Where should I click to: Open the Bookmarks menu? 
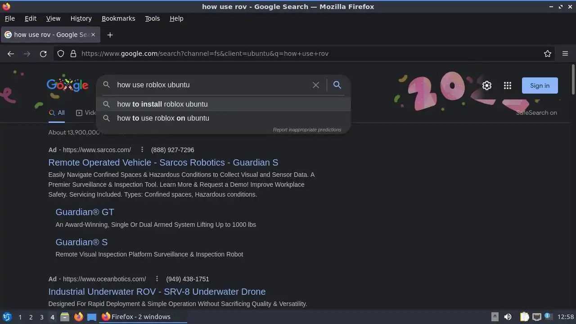pos(118,18)
